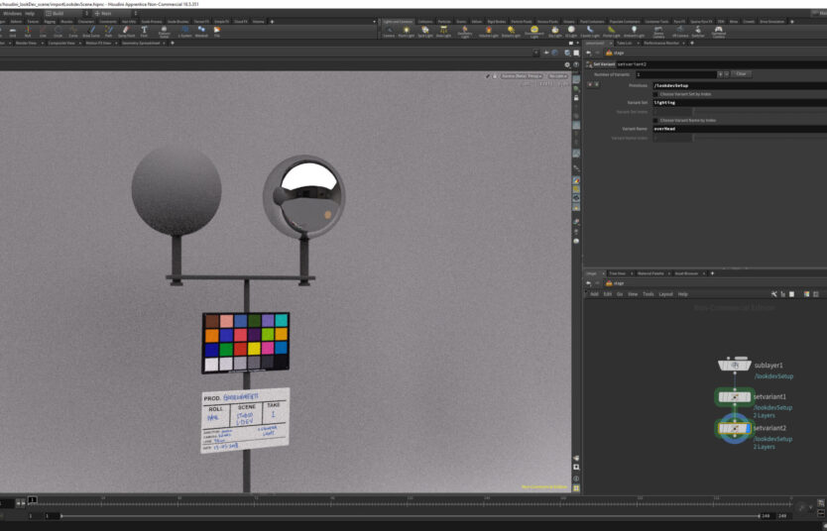Toggle the setvariant1 node in network
Screen dimensions: 827x531
click(735, 397)
